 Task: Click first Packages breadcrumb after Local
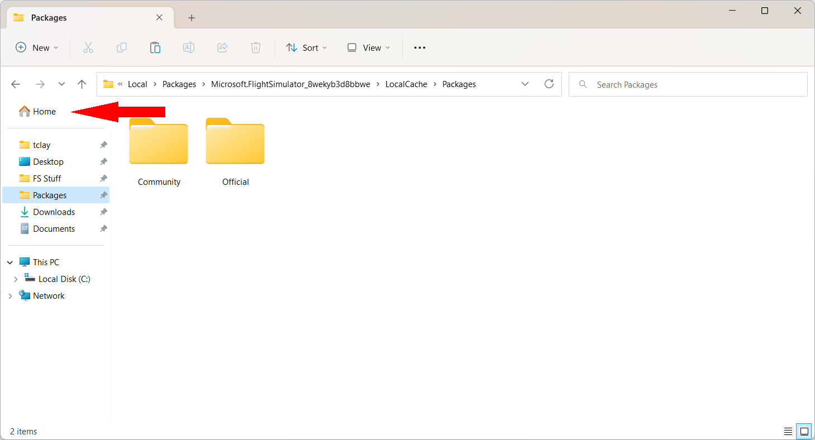point(179,84)
